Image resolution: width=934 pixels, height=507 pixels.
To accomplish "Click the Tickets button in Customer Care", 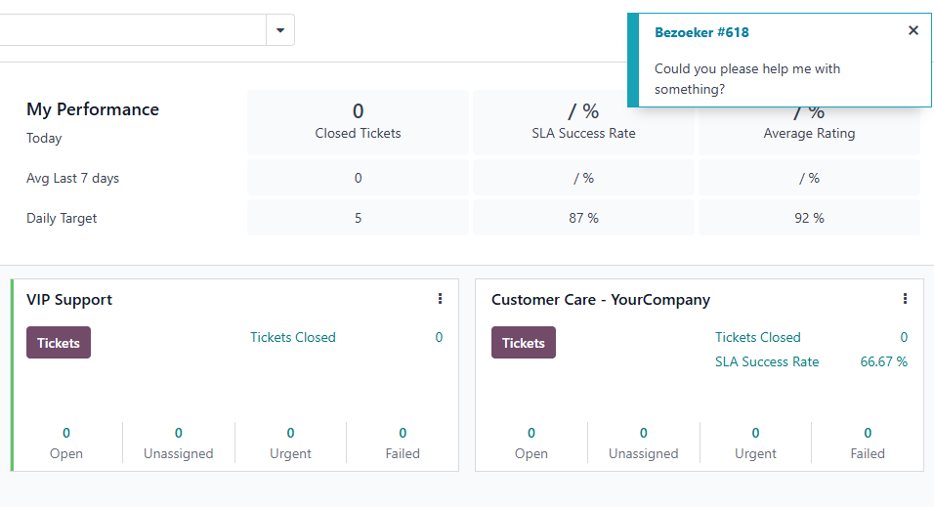I will coord(524,343).
